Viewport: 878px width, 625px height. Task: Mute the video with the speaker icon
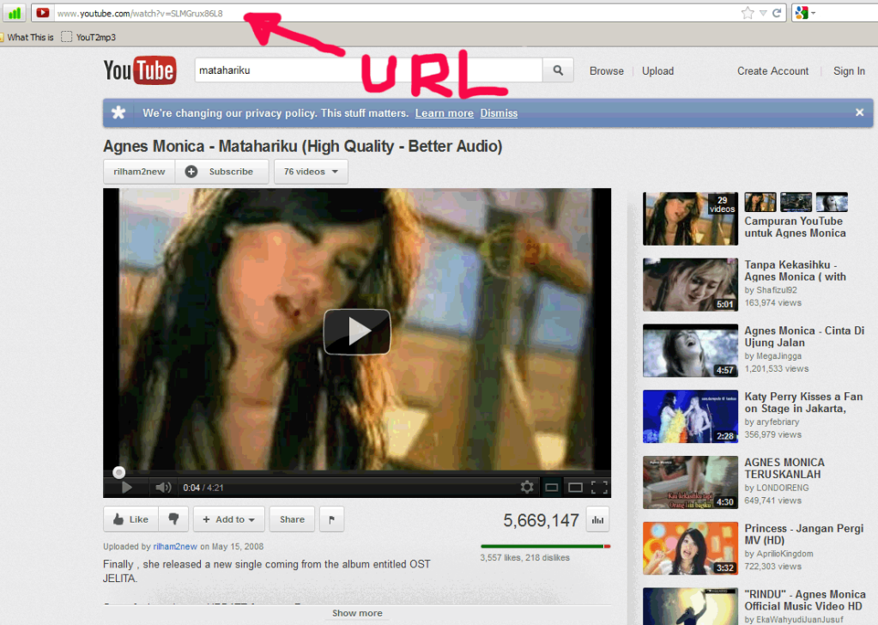pyautogui.click(x=162, y=488)
